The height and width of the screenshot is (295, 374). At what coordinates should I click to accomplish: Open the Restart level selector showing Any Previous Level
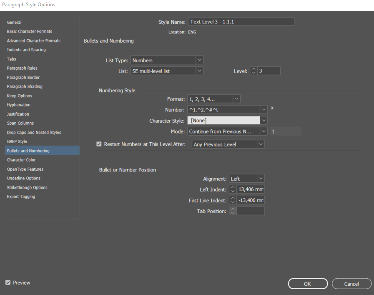click(260, 144)
